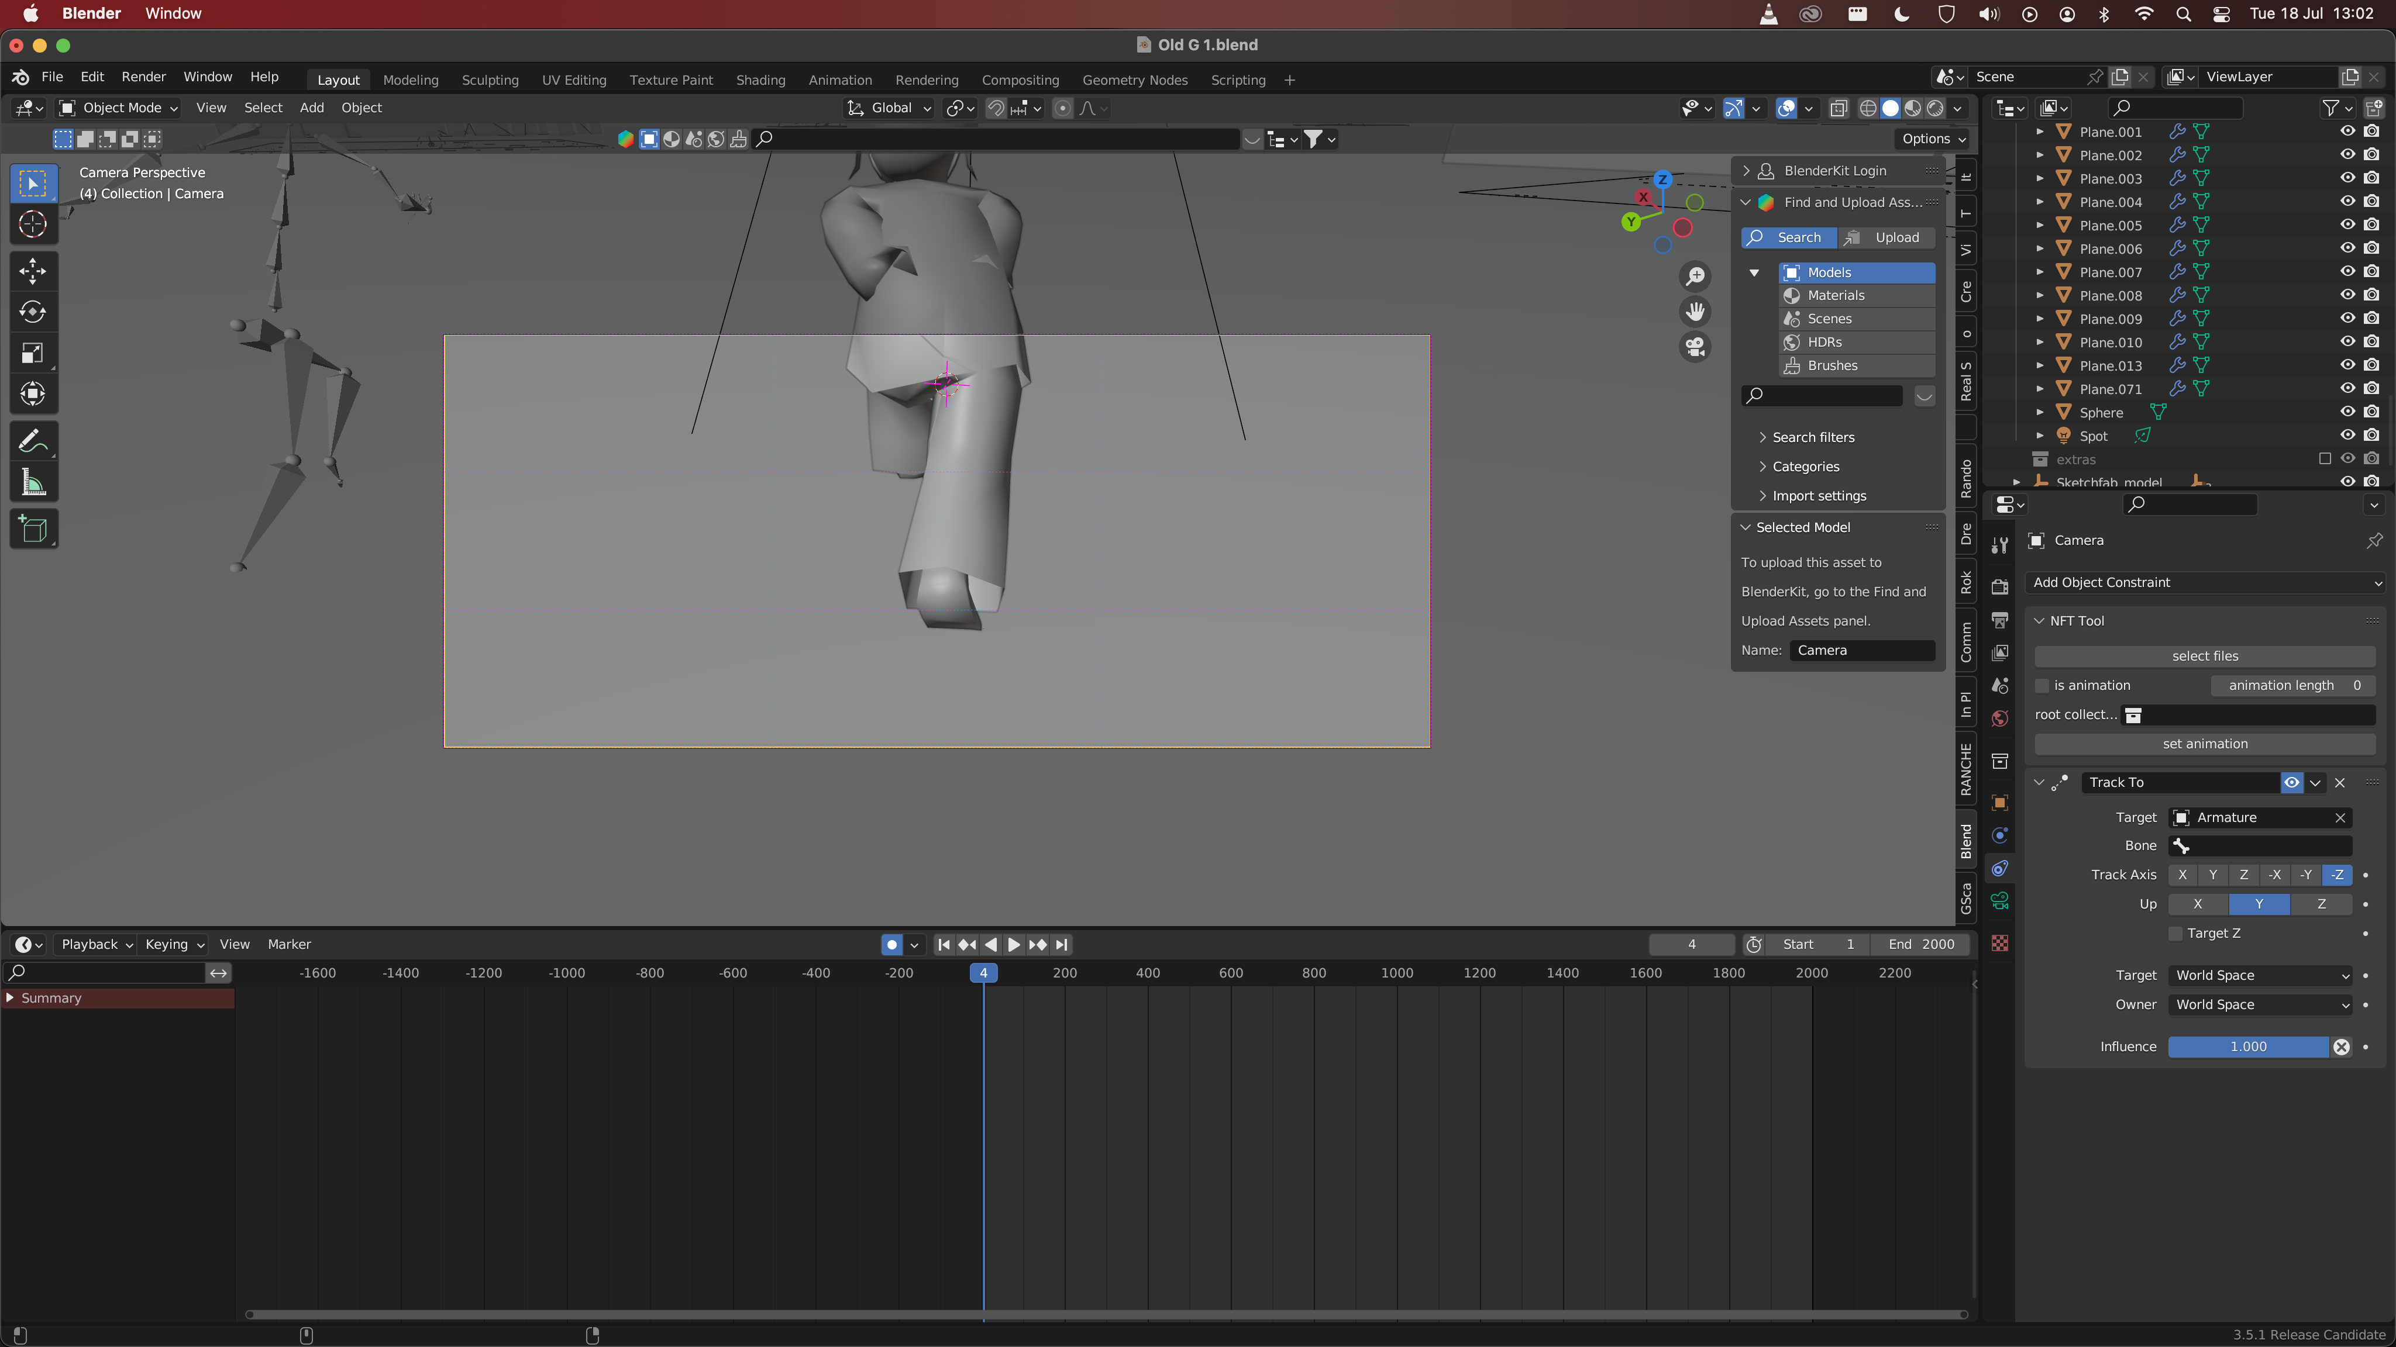
Task: Click the select files button
Action: click(x=2204, y=657)
